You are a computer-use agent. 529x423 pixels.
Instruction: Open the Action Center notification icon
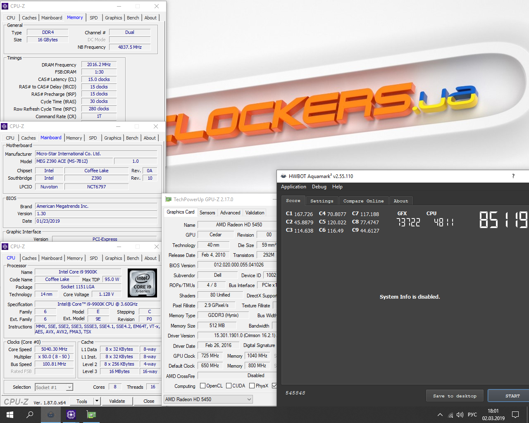[515, 415]
